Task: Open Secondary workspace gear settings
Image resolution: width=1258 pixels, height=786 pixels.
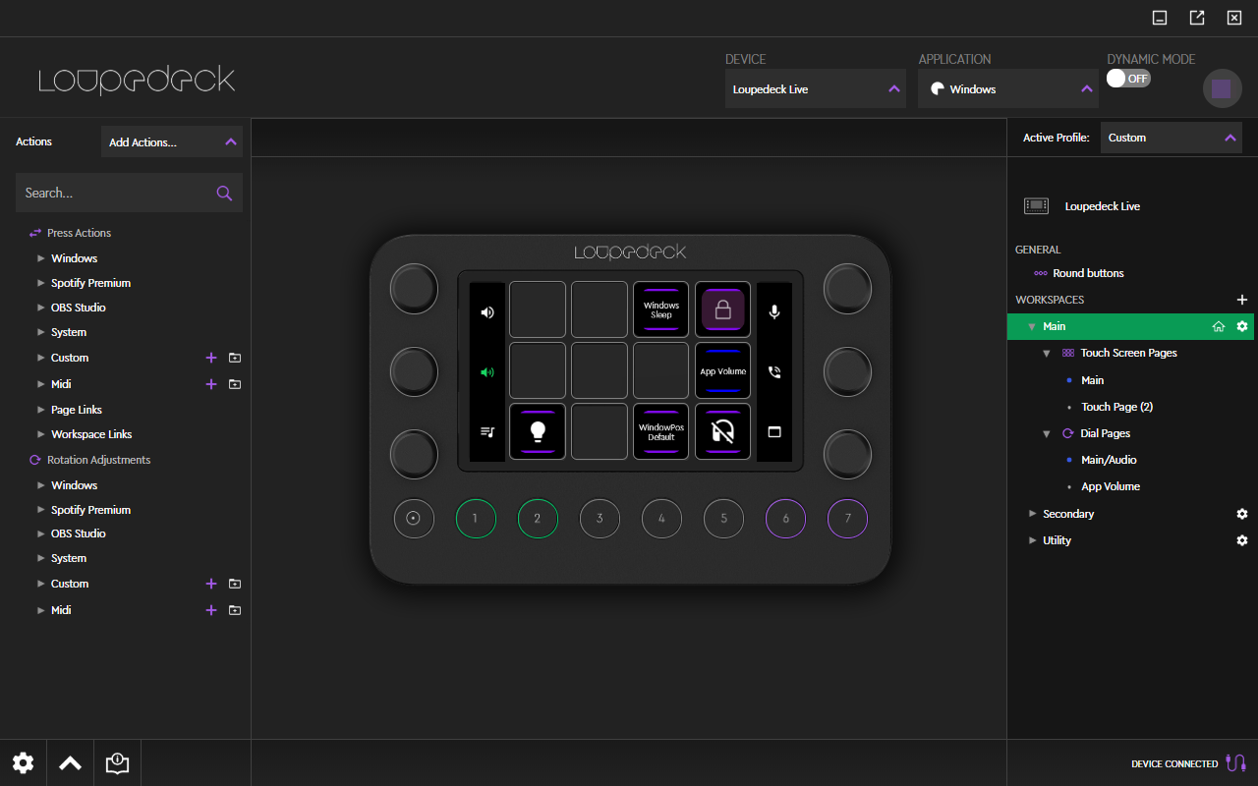Action: (1241, 514)
